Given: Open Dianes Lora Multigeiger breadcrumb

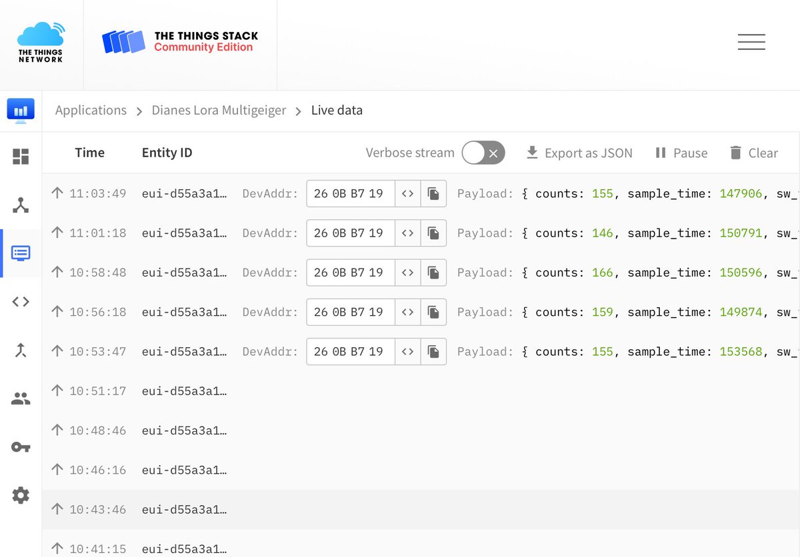Looking at the screenshot, I should tap(219, 111).
